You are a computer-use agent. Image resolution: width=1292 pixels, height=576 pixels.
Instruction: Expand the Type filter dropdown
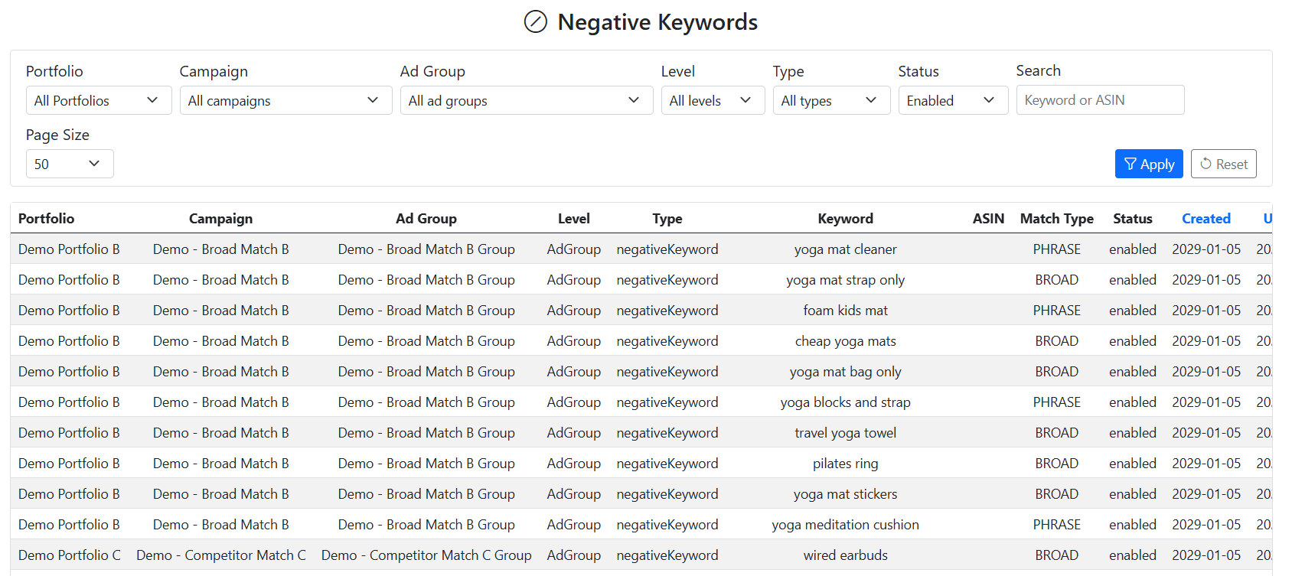click(830, 100)
